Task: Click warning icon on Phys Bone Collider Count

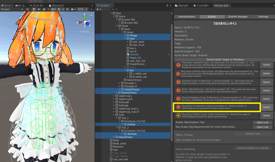Action: (x=178, y=115)
